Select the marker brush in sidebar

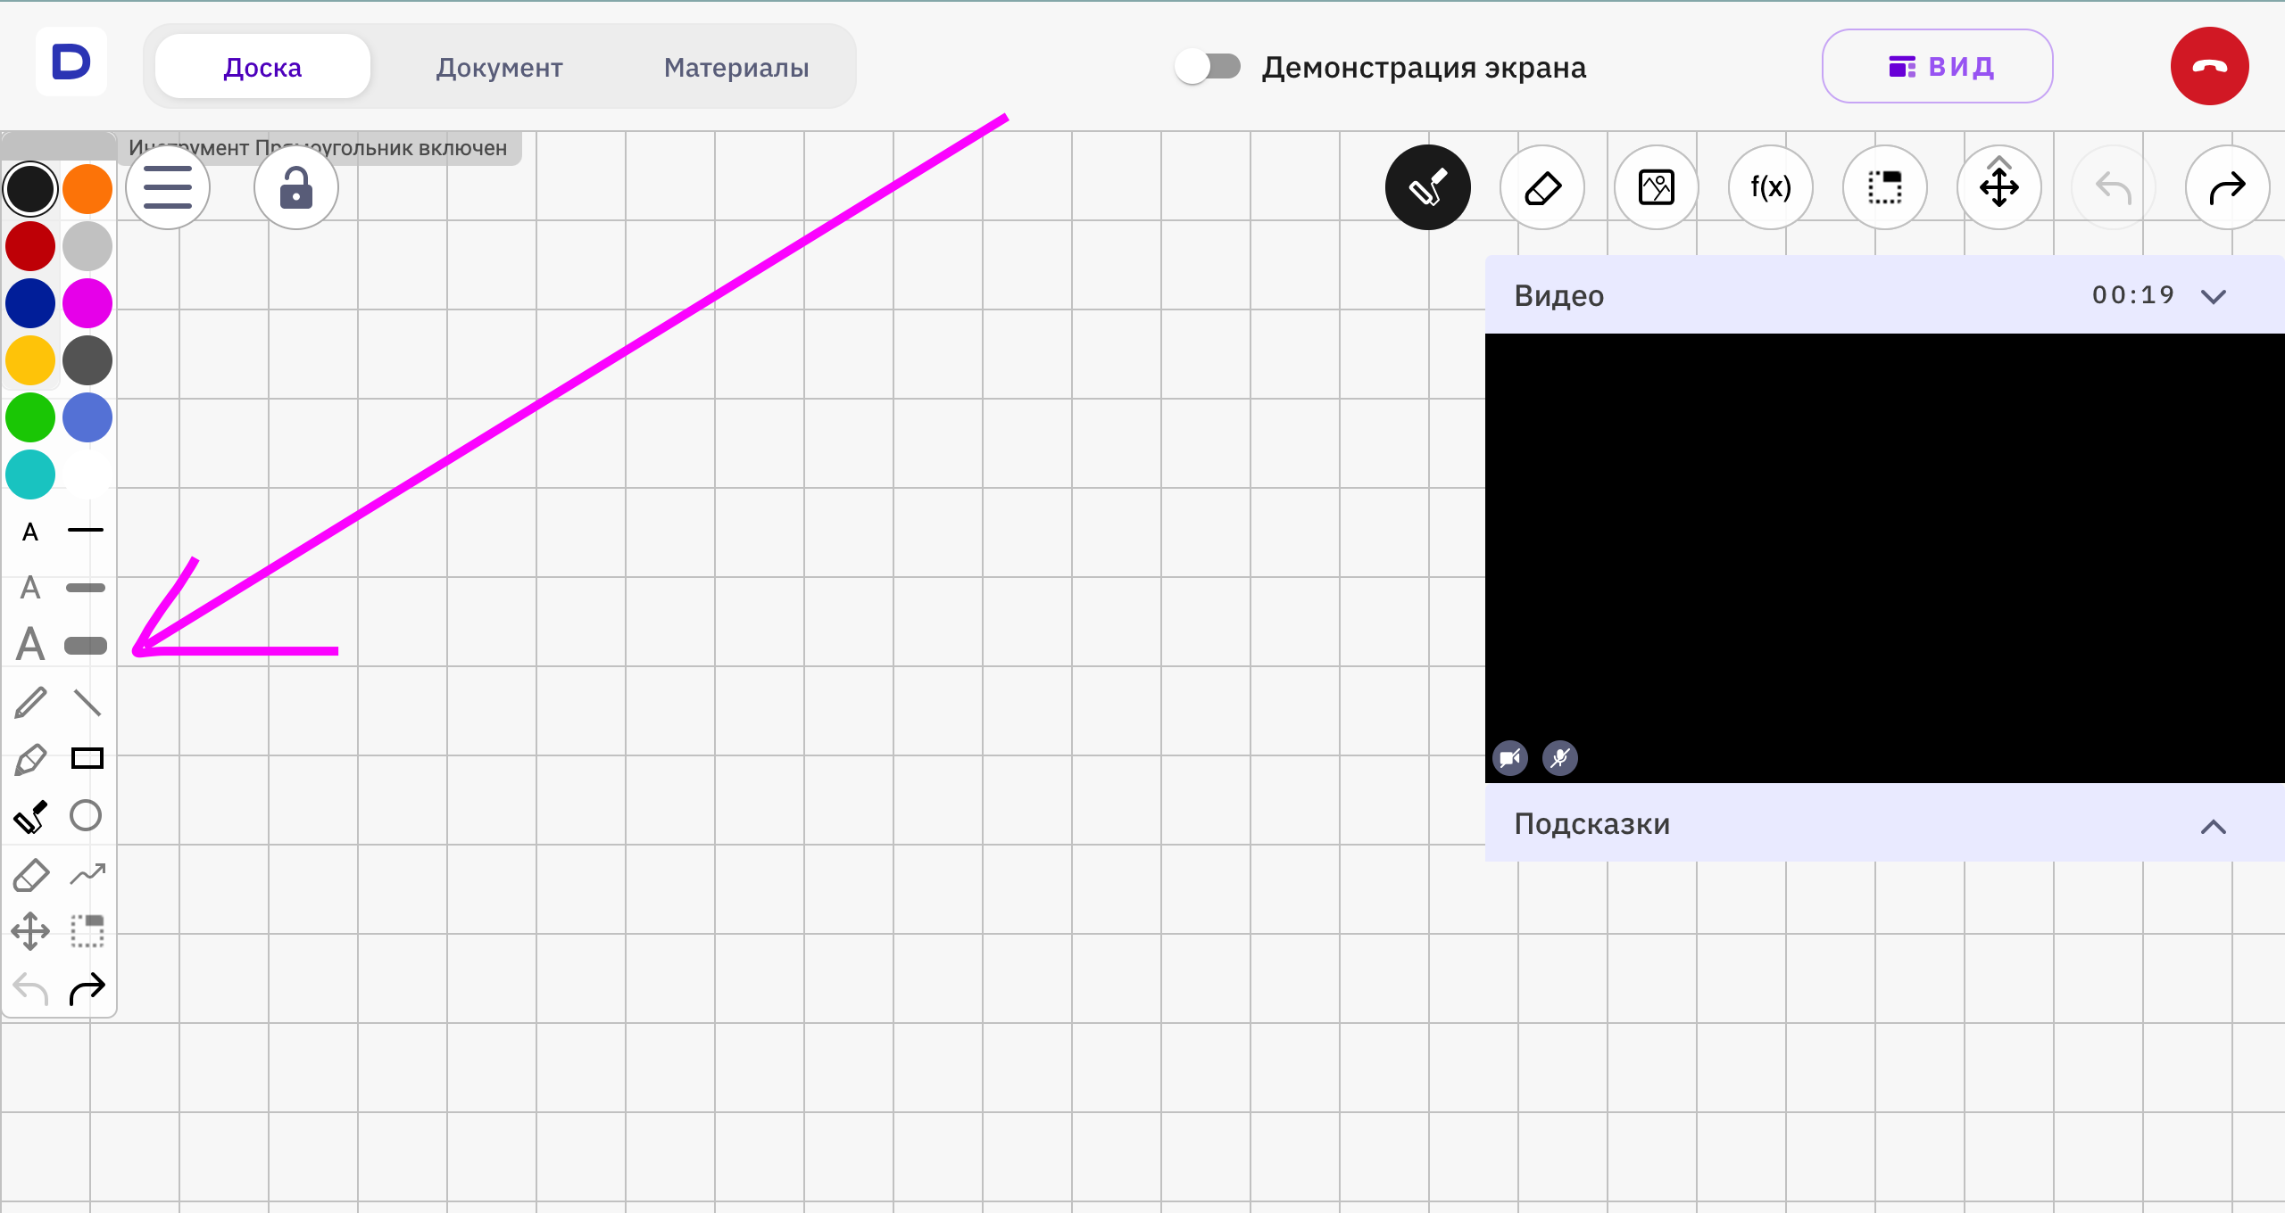(x=30, y=817)
